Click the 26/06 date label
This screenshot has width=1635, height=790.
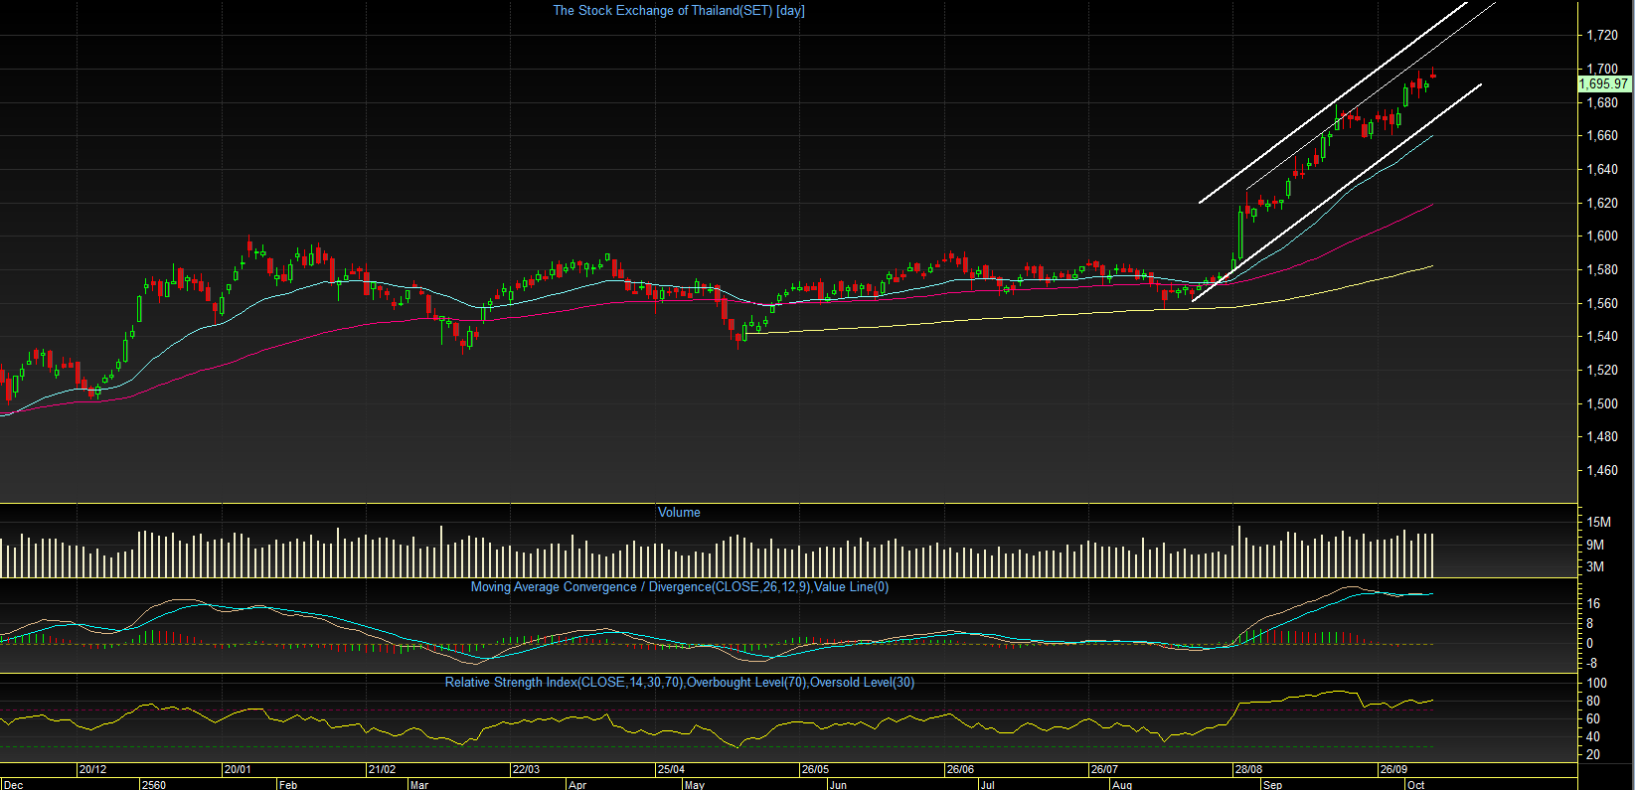(x=960, y=770)
